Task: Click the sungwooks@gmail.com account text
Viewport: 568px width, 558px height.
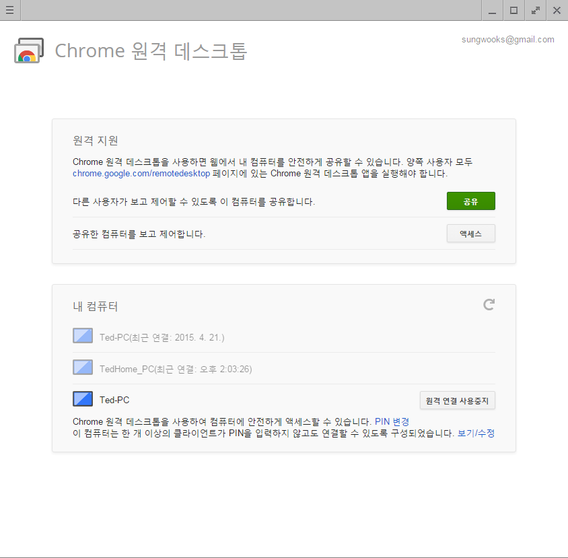Action: pyautogui.click(x=508, y=40)
